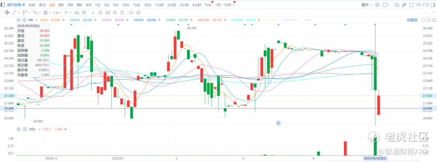Viewport: 437px width, 162px height.
Task: Expand channel tool options arrow
Action: [x=29, y=13]
